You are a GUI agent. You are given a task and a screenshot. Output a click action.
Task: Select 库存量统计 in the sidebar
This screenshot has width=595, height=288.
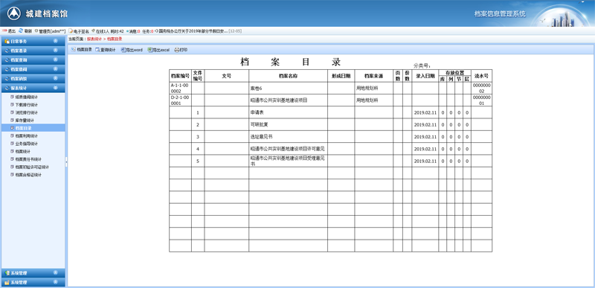25,121
